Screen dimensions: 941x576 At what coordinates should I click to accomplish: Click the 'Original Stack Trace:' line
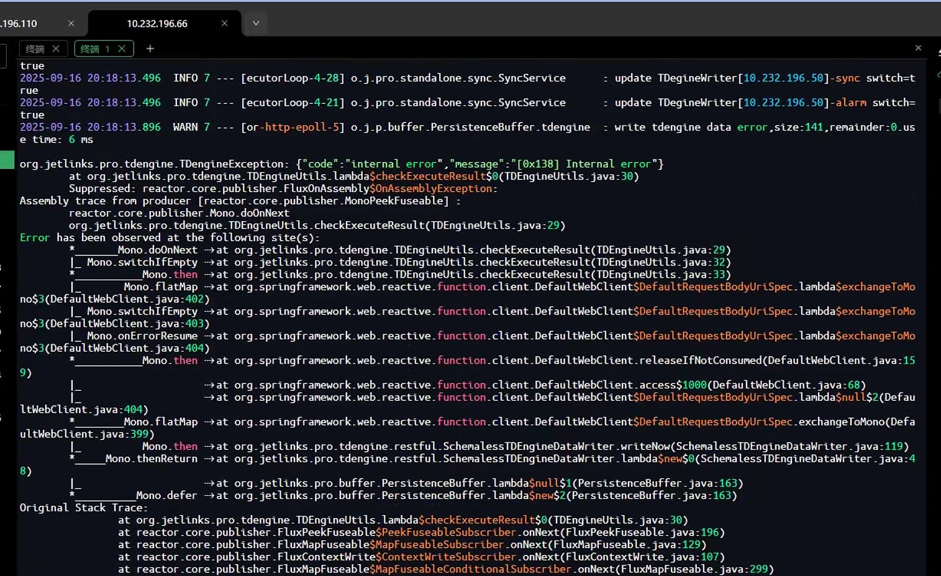click(84, 508)
